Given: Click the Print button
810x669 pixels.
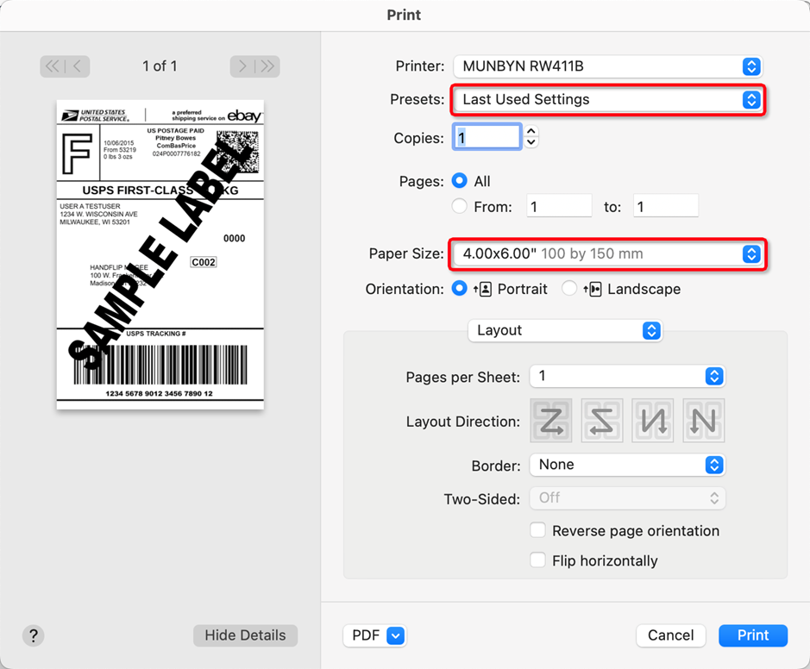Looking at the screenshot, I should 752,635.
